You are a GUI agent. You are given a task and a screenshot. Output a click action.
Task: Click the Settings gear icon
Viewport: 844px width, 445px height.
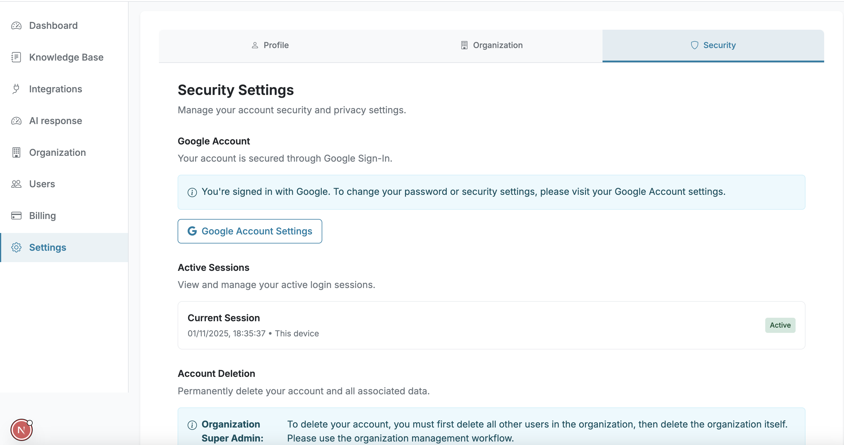[x=16, y=247]
